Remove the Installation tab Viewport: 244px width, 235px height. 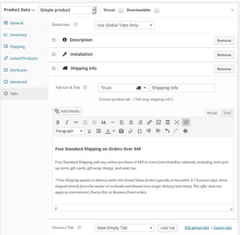pyautogui.click(x=224, y=55)
